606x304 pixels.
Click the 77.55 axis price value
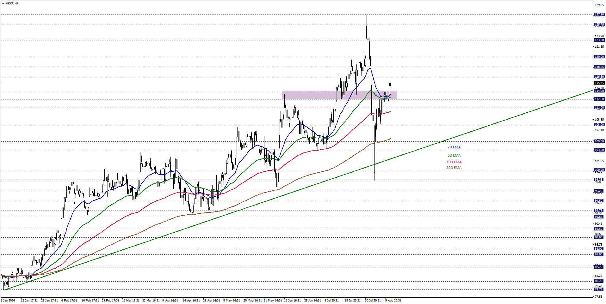(599, 297)
